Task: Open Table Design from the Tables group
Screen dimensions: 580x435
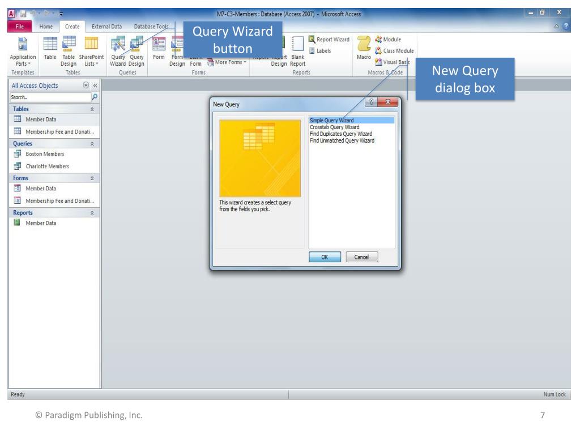Action: click(x=69, y=52)
